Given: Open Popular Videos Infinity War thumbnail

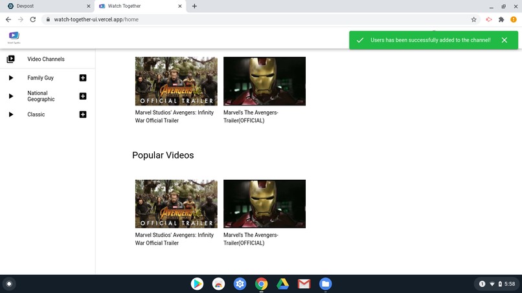Looking at the screenshot, I should pos(176,204).
